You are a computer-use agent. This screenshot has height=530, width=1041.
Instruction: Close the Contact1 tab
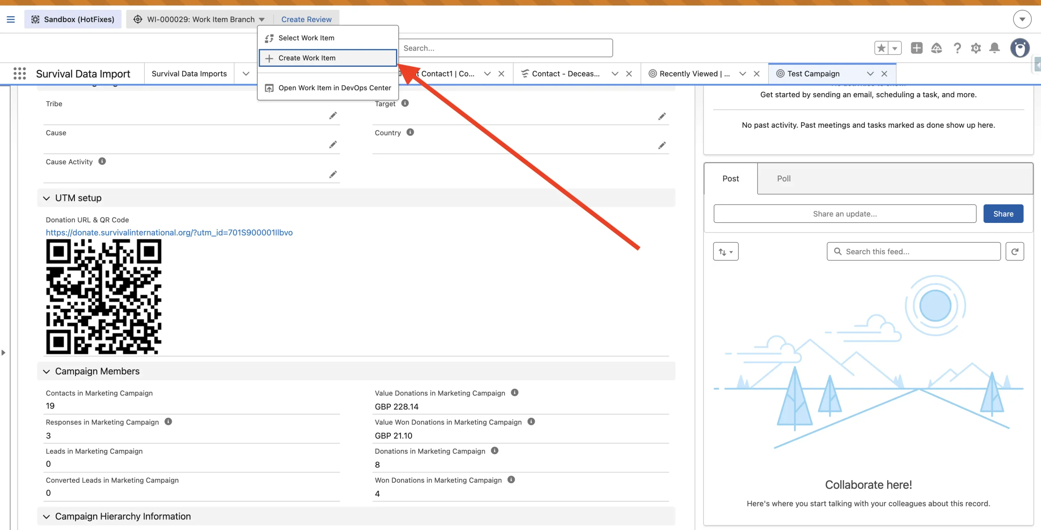(501, 74)
